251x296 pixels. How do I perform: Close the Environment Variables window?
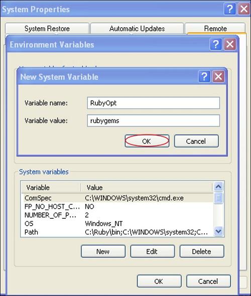[x=230, y=44]
